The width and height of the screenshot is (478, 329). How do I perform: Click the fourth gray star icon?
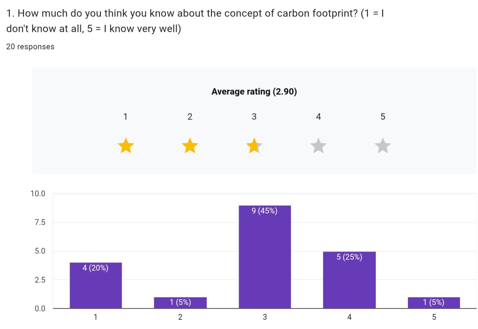pos(318,146)
